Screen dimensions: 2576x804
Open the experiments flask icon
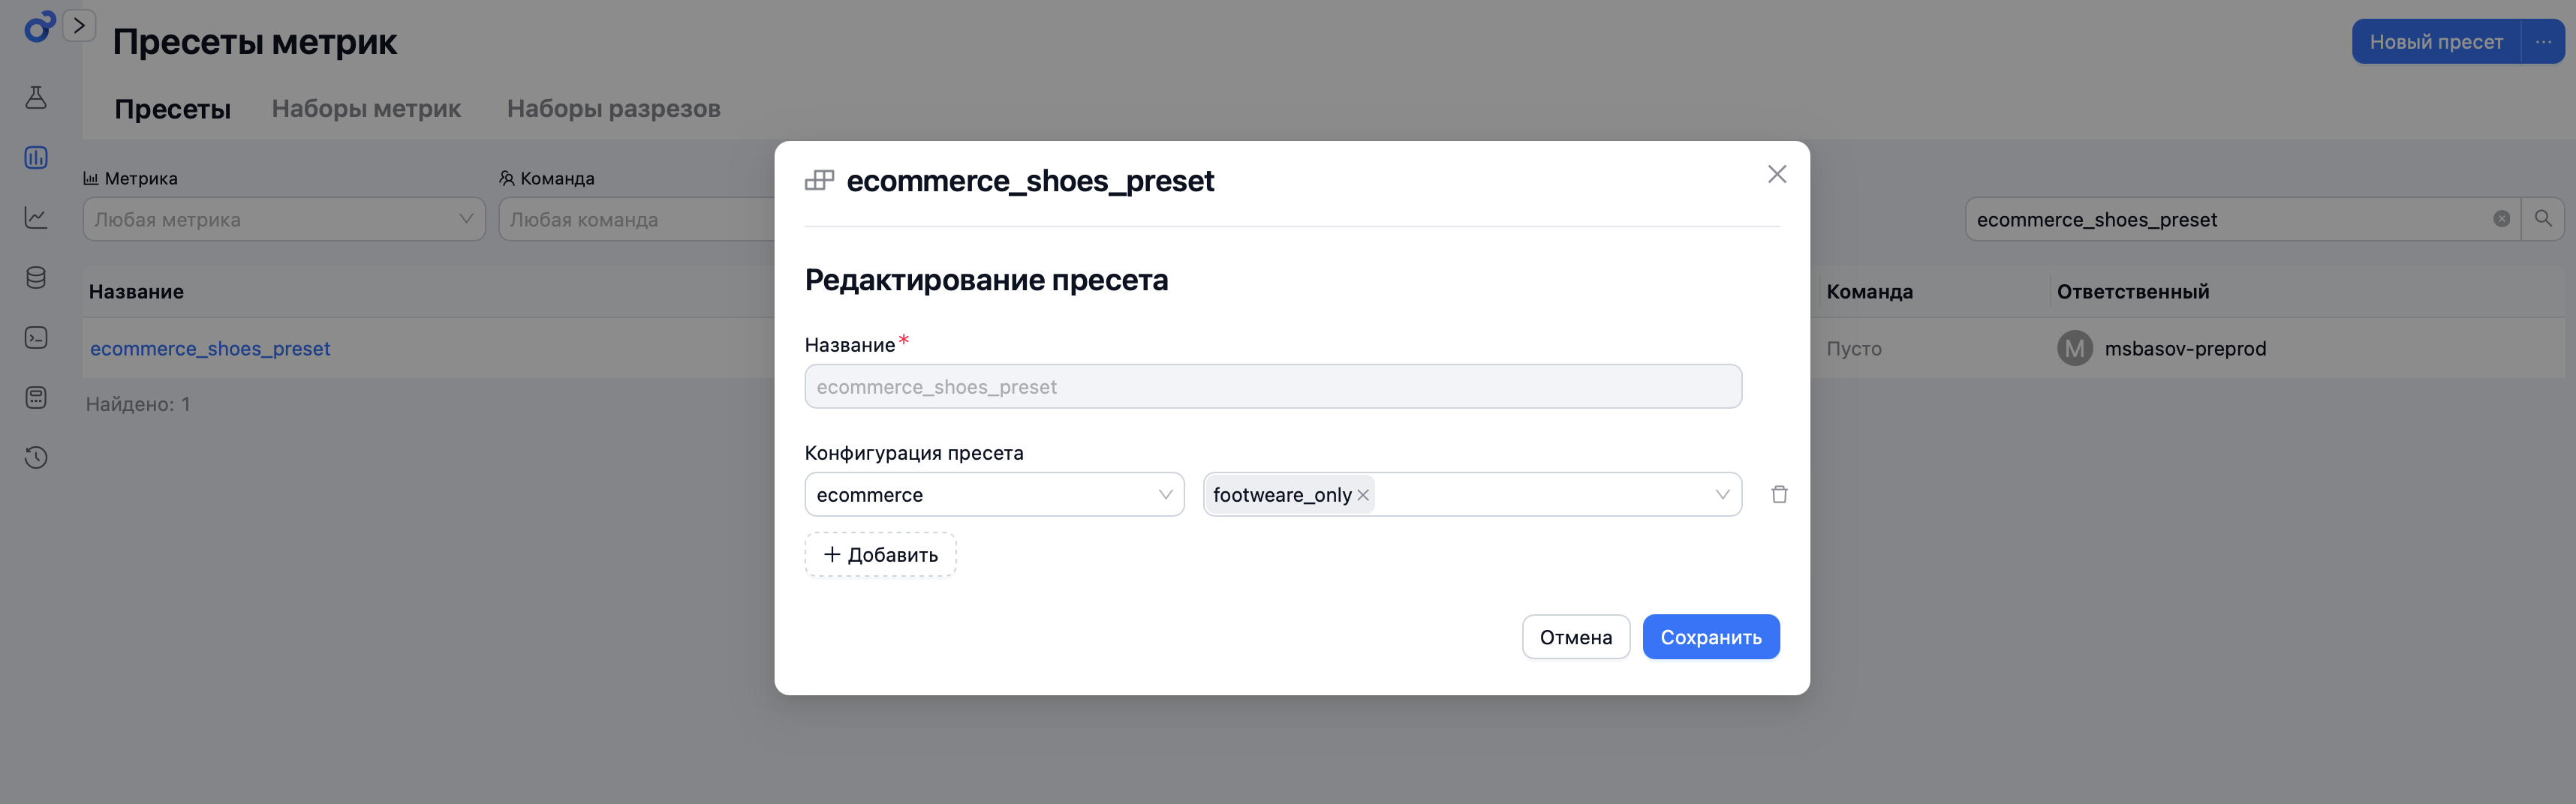pyautogui.click(x=36, y=97)
